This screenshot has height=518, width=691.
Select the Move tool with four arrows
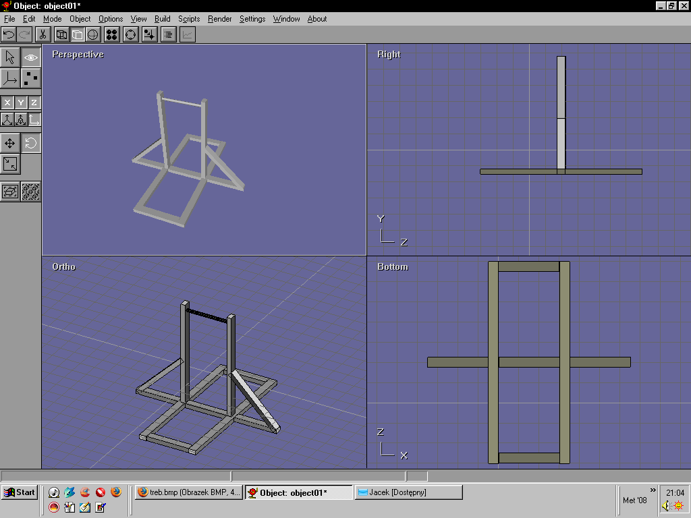(x=10, y=143)
